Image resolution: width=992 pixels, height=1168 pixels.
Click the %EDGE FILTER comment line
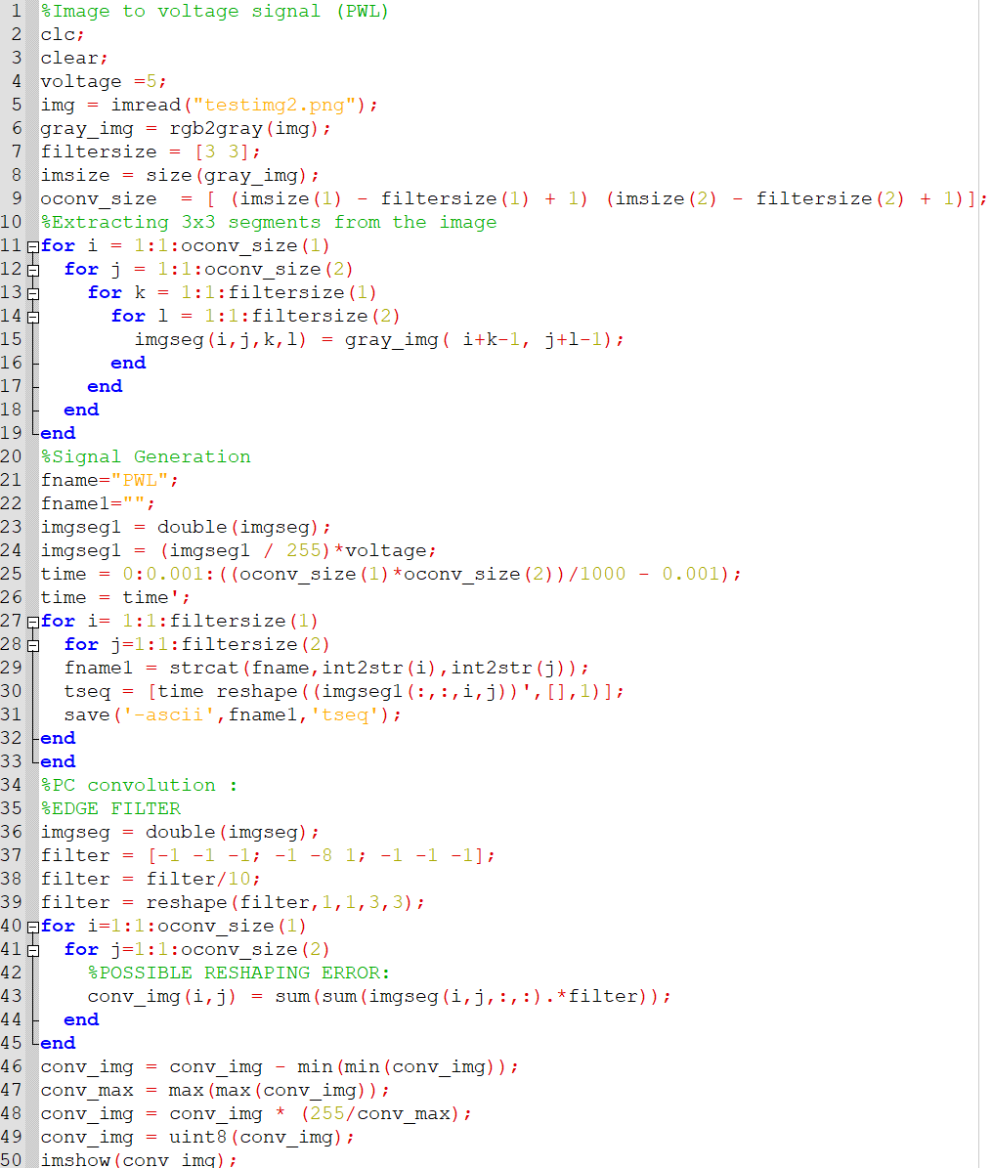click(x=111, y=808)
